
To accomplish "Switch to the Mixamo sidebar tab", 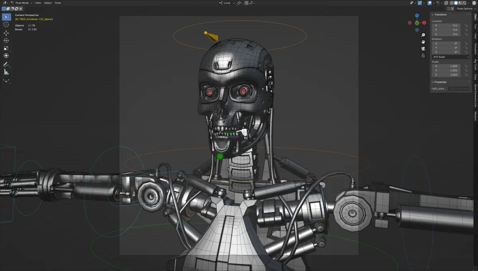I will tap(475, 116).
